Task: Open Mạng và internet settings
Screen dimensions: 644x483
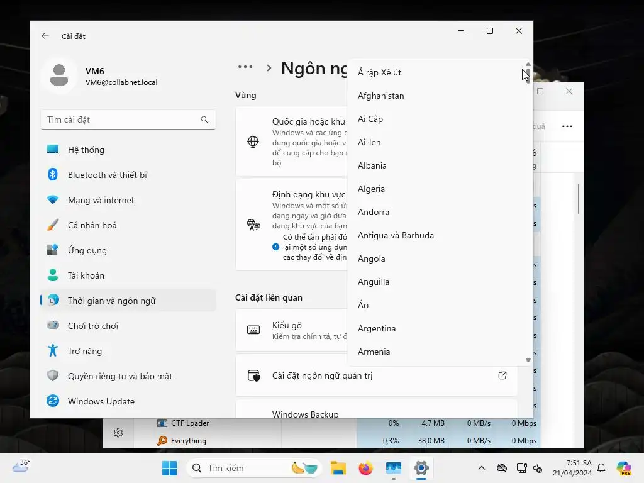Action: point(128,200)
